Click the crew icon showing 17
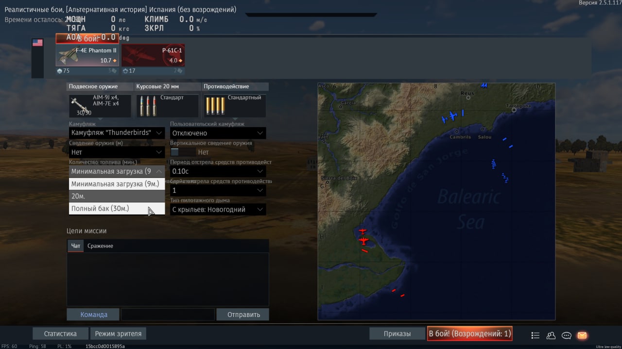The height and width of the screenshot is (349, 622). click(125, 71)
